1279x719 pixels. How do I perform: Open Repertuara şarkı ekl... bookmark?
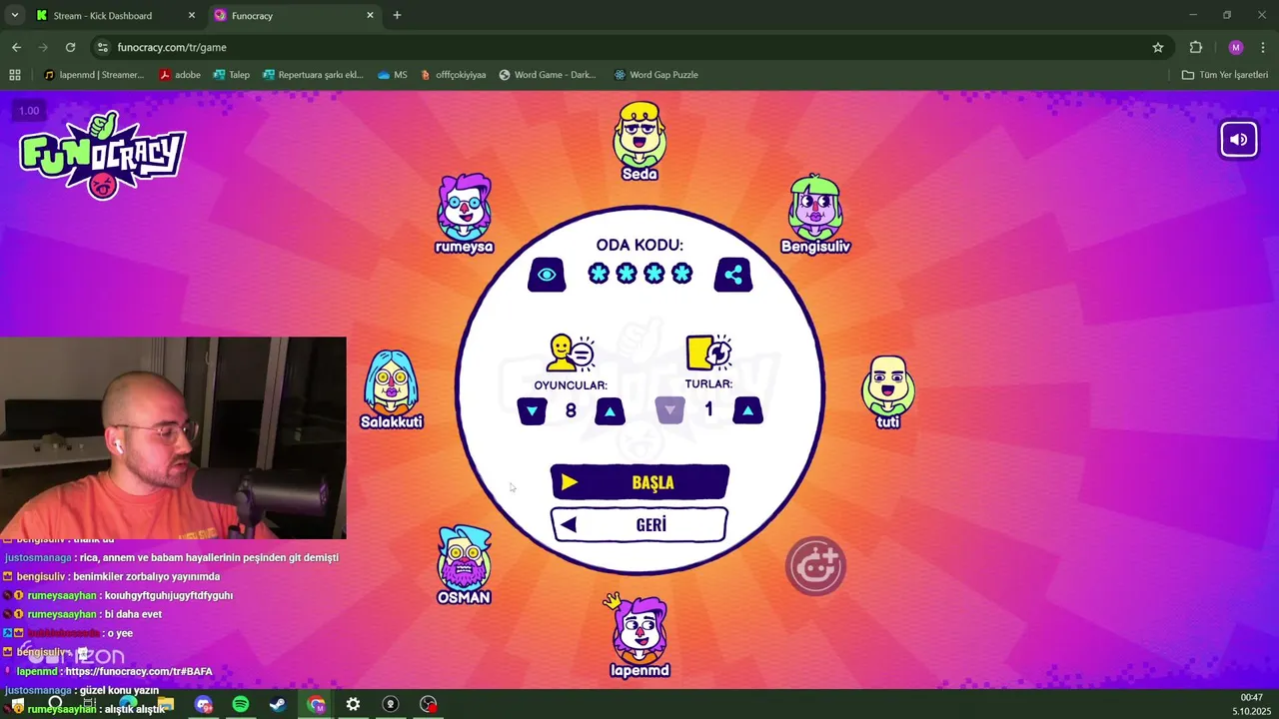313,75
